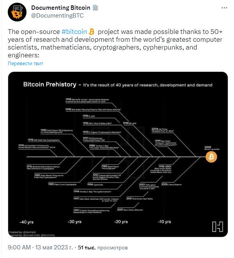234x258 pixels.
Task: Click the 2004 Hal Finney entry
Action: 163,130
